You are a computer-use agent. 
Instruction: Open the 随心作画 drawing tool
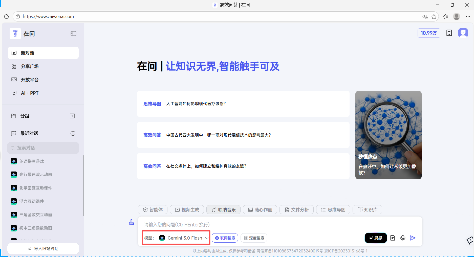tap(260, 209)
